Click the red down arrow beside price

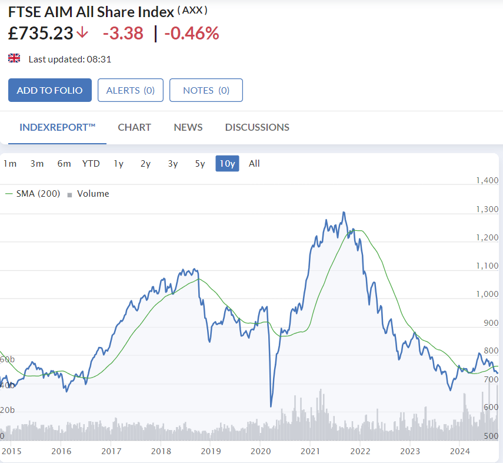83,32
